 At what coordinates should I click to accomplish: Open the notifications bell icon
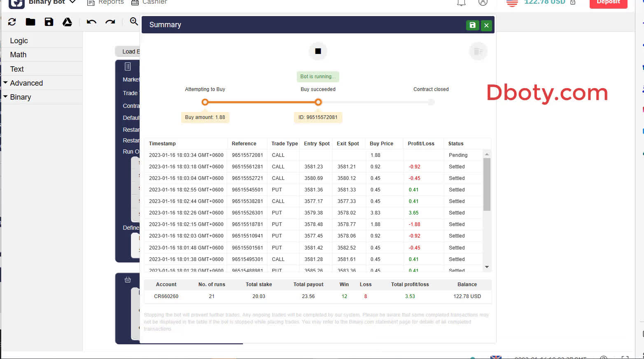[x=461, y=3]
